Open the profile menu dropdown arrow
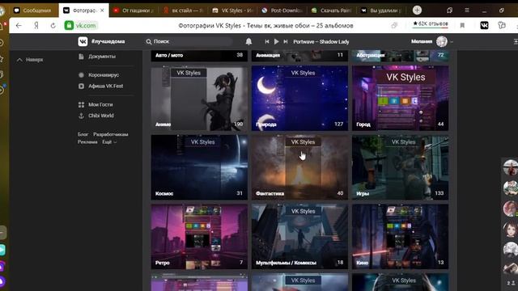The image size is (518, 291). pyautogui.click(x=452, y=42)
